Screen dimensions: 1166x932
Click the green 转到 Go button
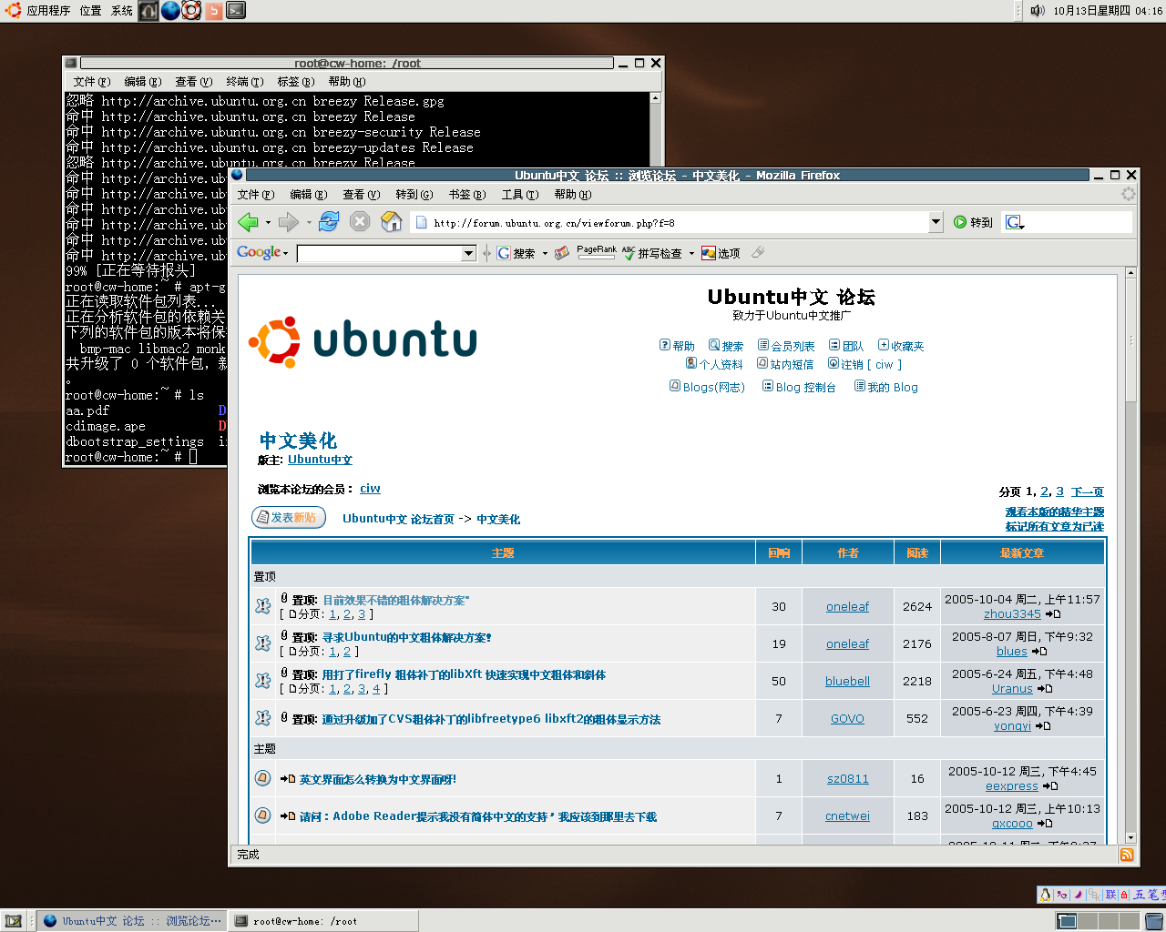coord(973,222)
